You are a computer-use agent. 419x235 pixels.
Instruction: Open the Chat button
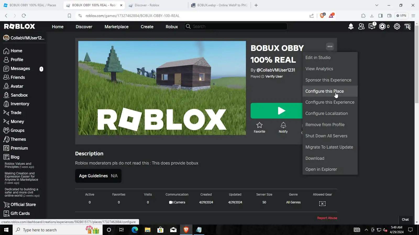(405, 220)
